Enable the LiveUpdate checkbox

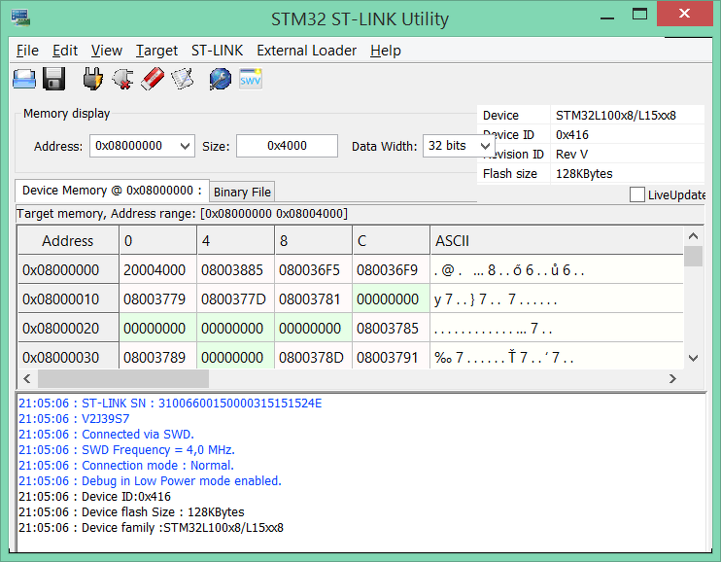coord(636,194)
